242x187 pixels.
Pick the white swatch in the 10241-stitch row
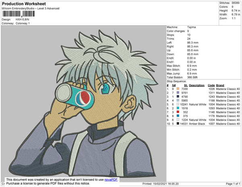point(178,104)
